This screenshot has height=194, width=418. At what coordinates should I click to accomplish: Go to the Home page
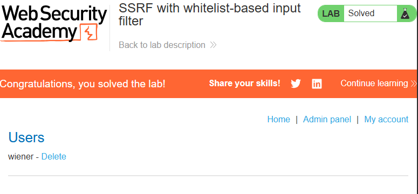(x=279, y=119)
